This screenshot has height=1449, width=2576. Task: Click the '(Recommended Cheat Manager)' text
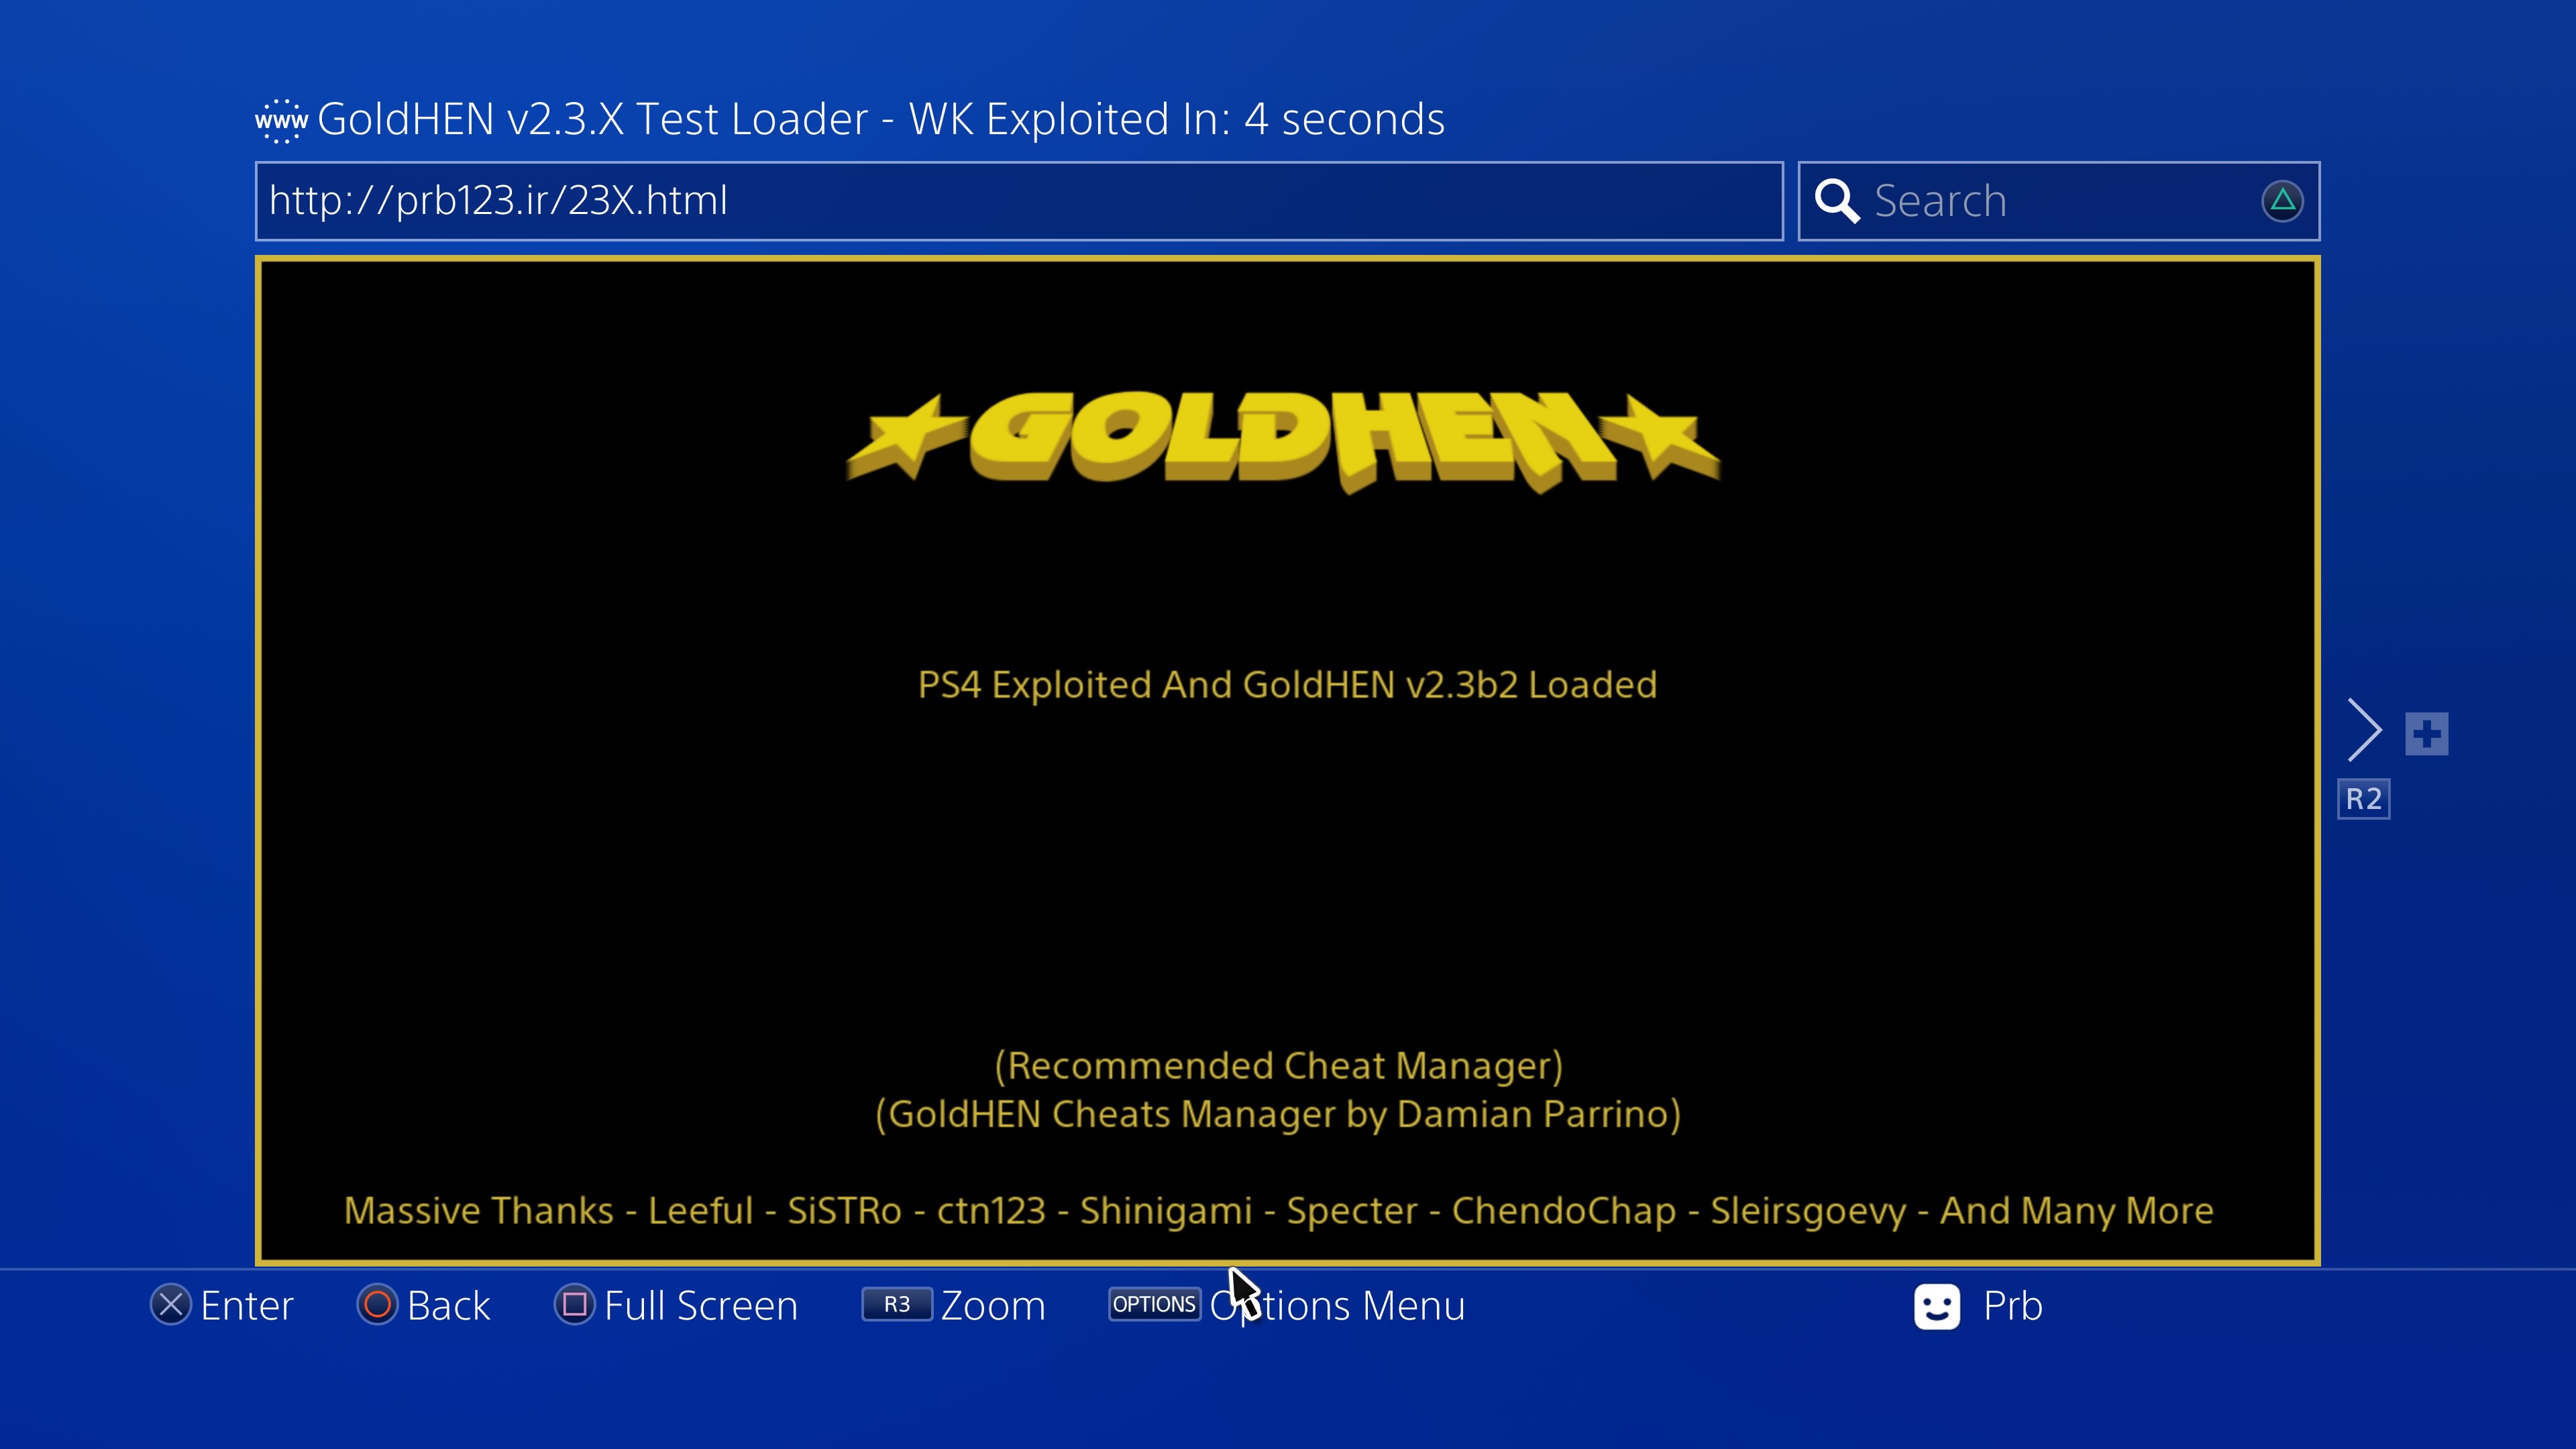[1279, 1066]
